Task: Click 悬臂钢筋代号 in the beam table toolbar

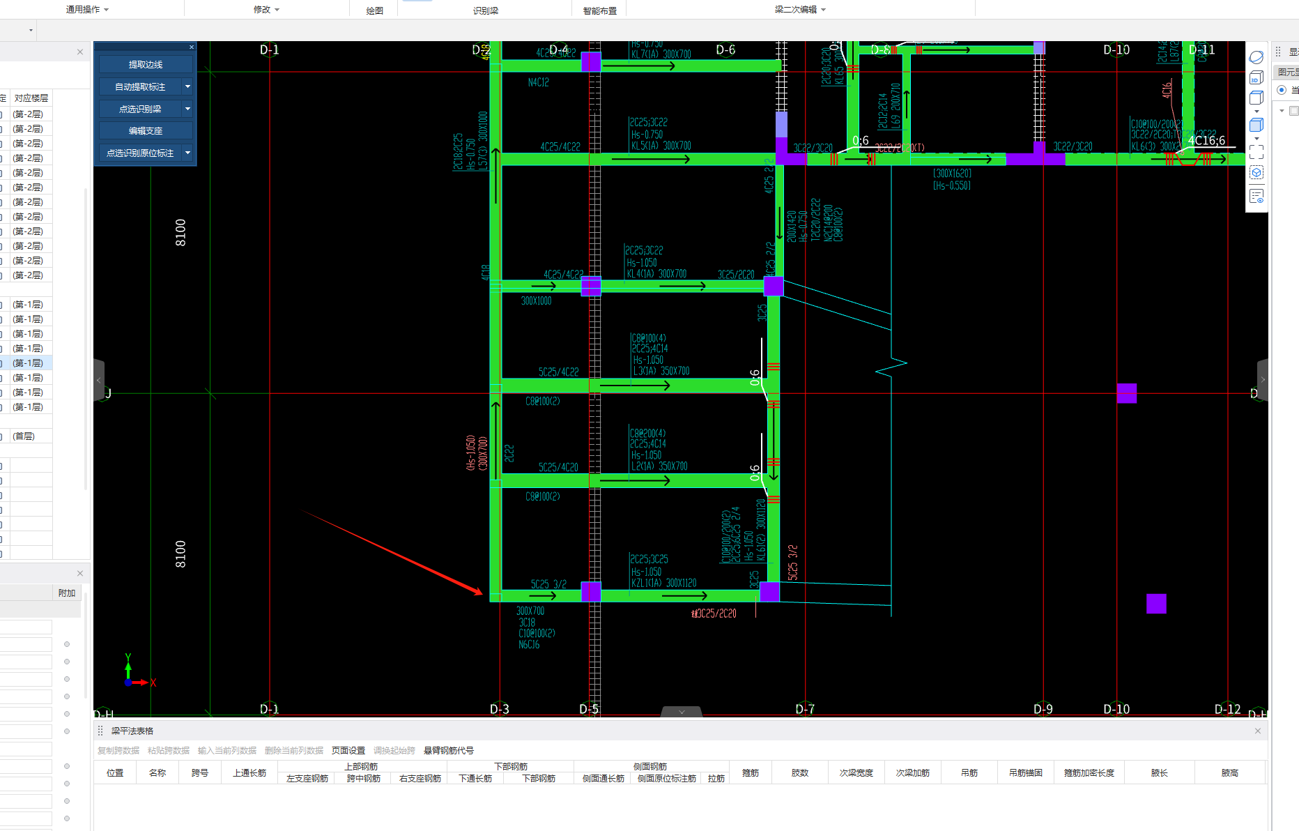Action: click(449, 750)
